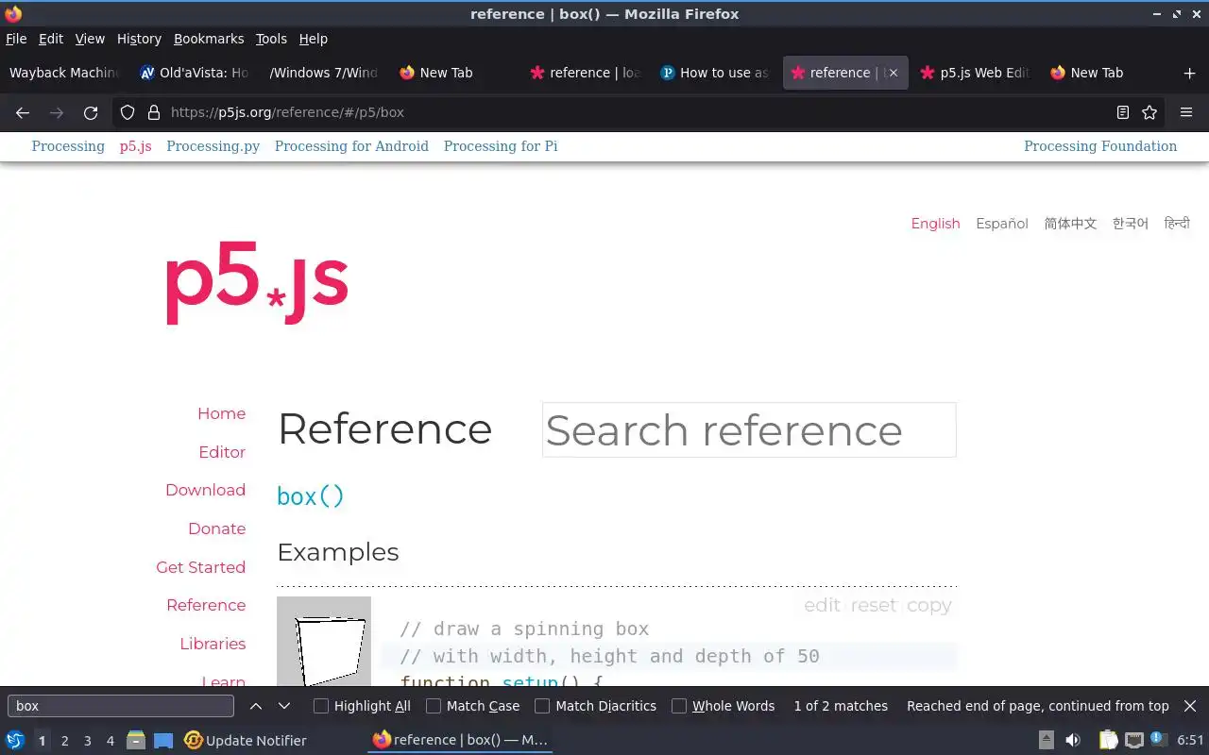Click edit button on code example
Screen dimensions: 1209x755
coord(822,606)
